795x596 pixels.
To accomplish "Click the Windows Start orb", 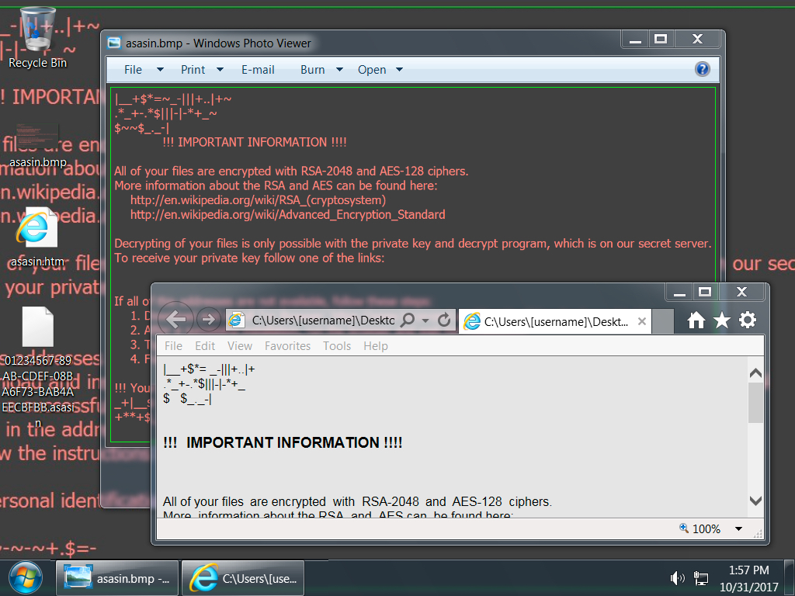I will click(x=26, y=578).
